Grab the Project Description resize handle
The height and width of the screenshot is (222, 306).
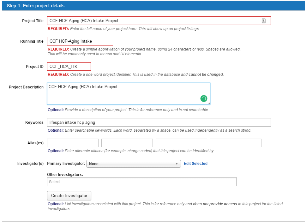pos(209,103)
